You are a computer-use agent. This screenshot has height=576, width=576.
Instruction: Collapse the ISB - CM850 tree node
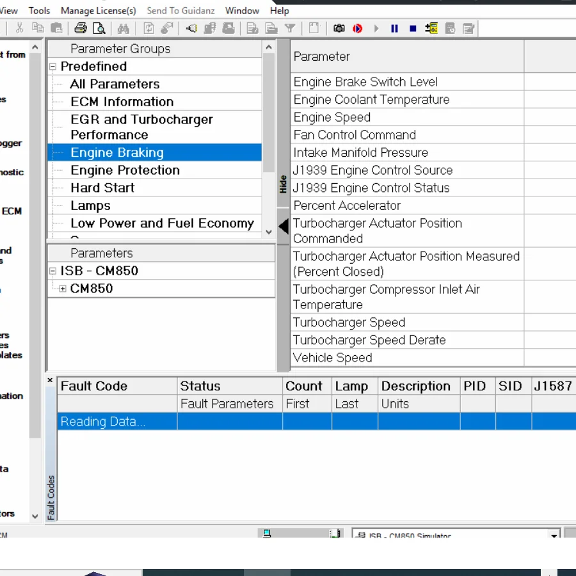coord(53,271)
